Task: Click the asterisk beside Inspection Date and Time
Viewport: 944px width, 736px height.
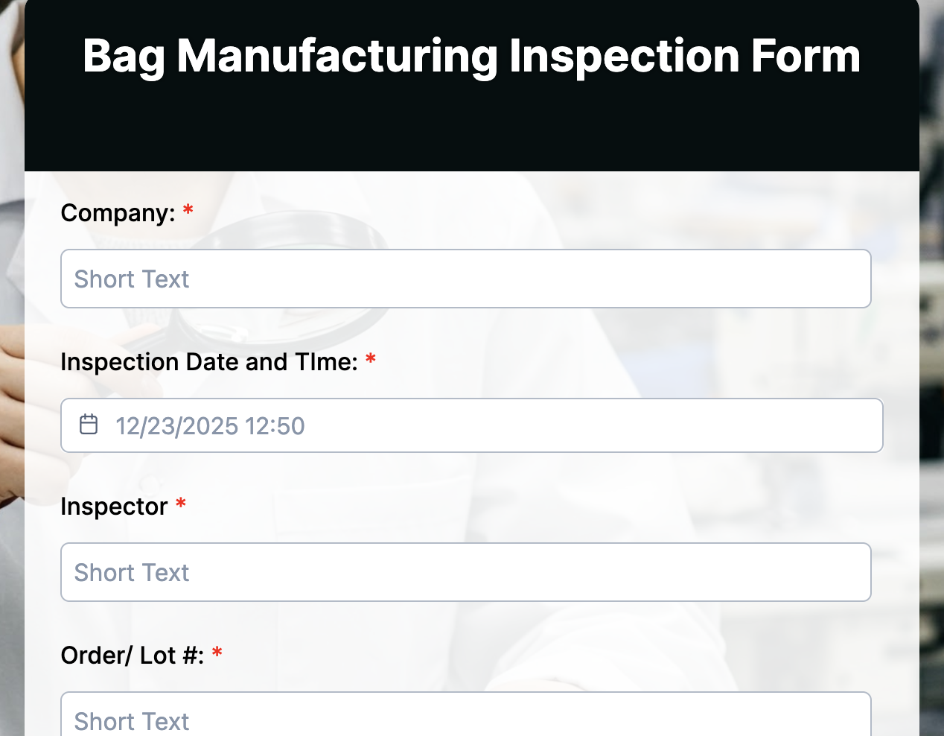Action: (371, 360)
